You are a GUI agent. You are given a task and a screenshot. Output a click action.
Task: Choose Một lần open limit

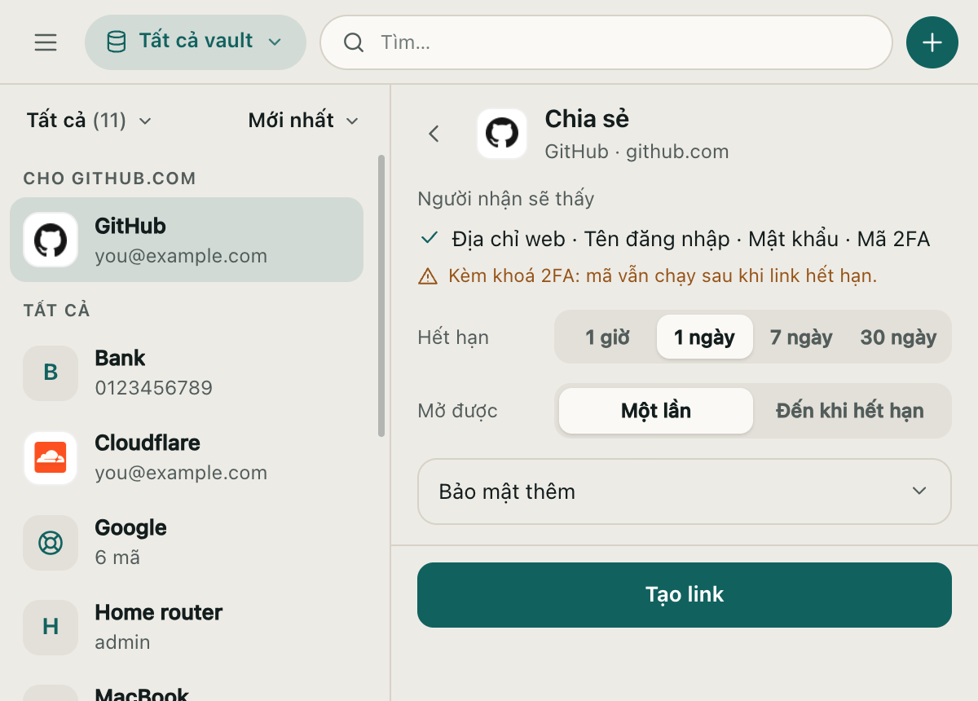click(x=656, y=410)
